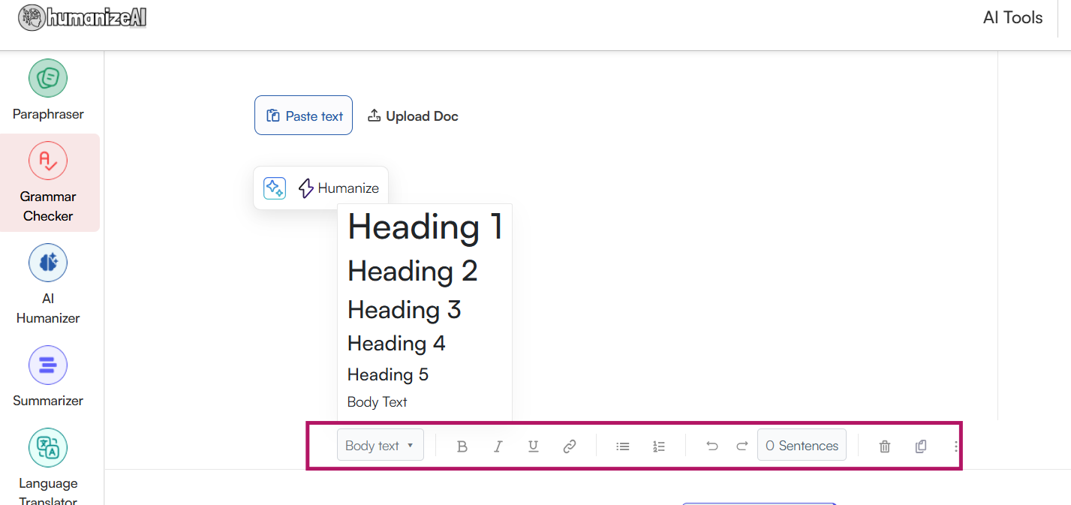
Task: Apply numbered list formatting
Action: click(659, 446)
